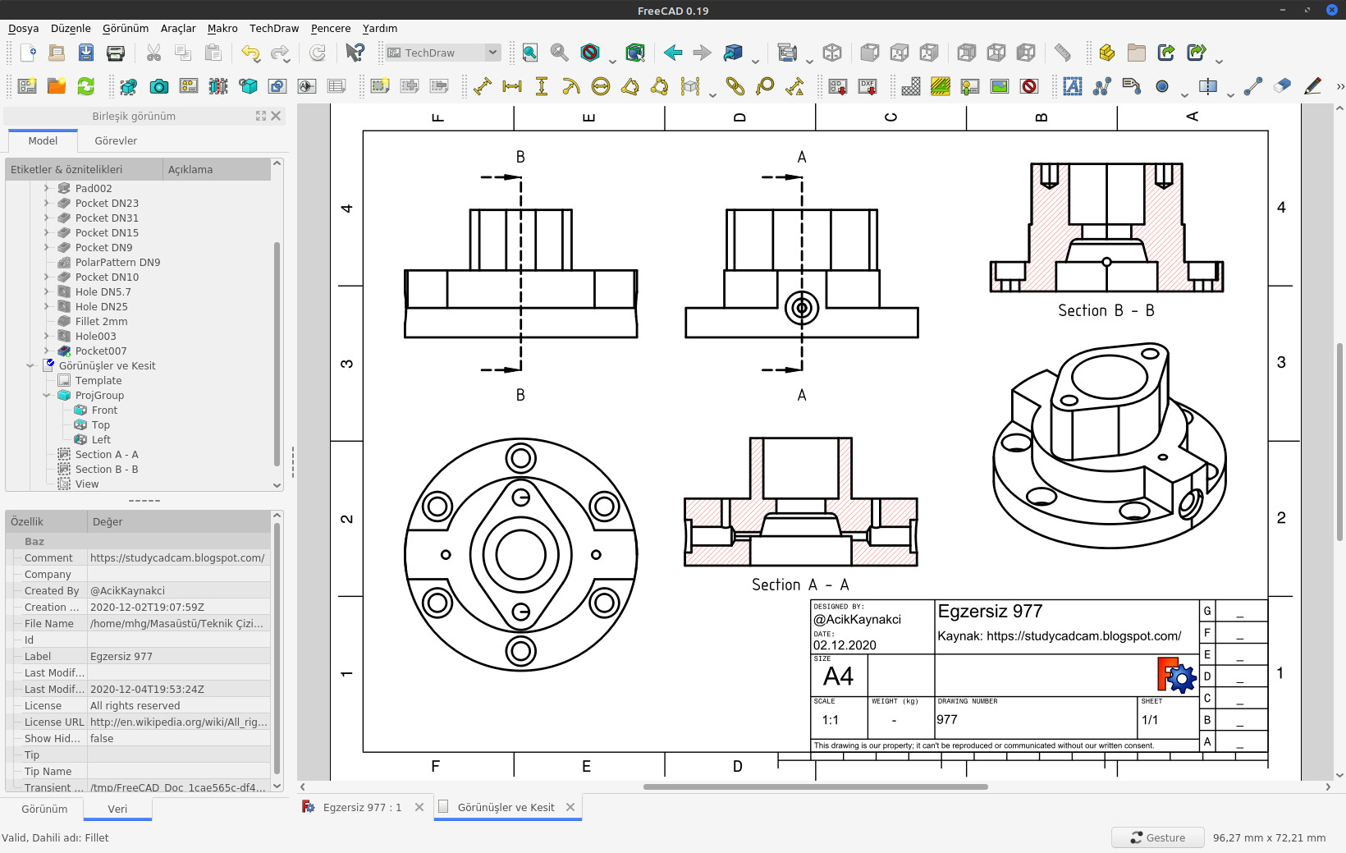The height and width of the screenshot is (853, 1346).
Task: Open the TechDraw workbench dropdown
Action: click(x=443, y=53)
